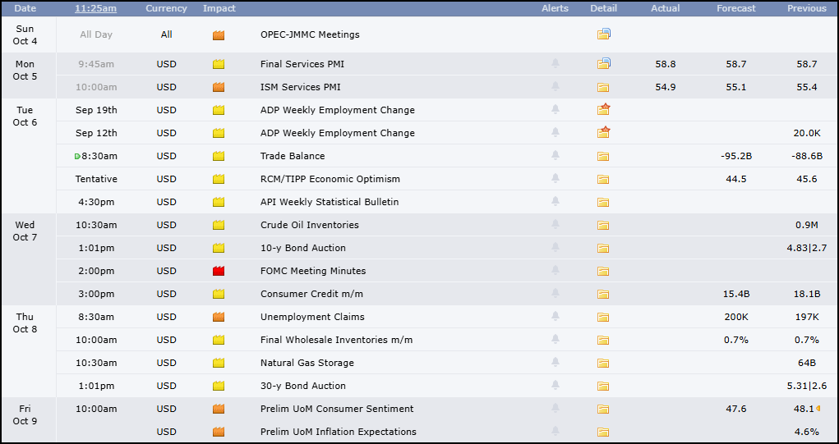Open the Crude Oil Inventories event
Viewport: 839px width, 444px height.
click(310, 225)
